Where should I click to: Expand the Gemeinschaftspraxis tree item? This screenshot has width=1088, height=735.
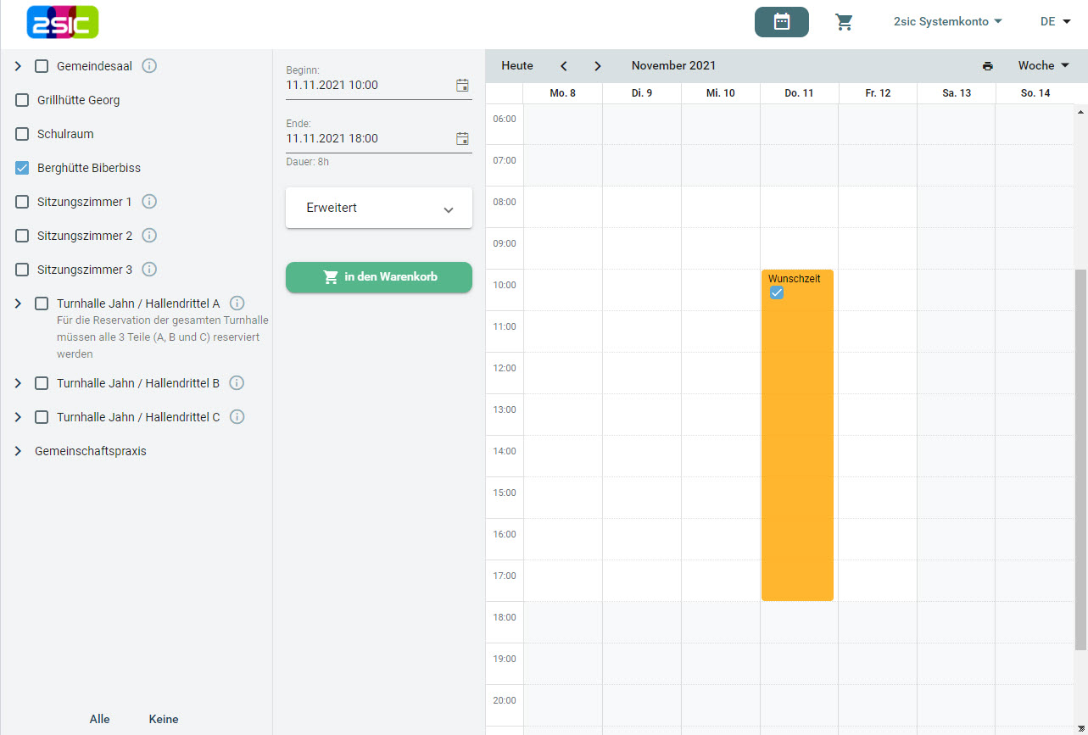coord(18,451)
